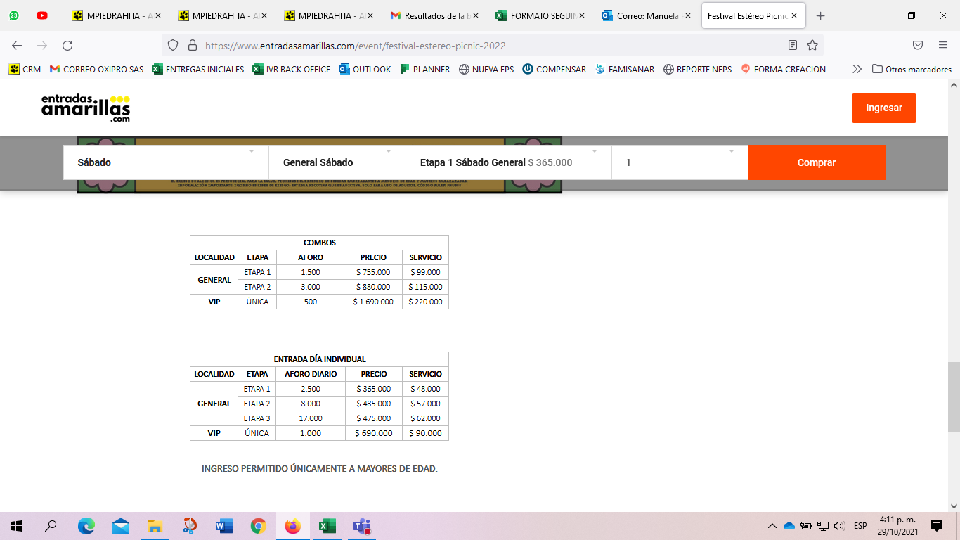Click the $ 435.000 Etapa 2 price
This screenshot has width=960, height=540.
coord(373,404)
